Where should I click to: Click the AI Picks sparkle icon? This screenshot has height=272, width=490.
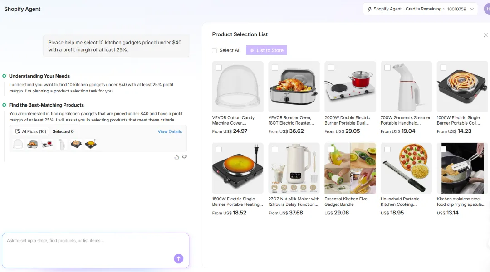point(18,131)
